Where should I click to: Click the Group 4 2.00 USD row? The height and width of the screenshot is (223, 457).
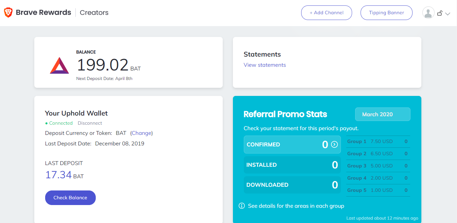click(x=378, y=178)
